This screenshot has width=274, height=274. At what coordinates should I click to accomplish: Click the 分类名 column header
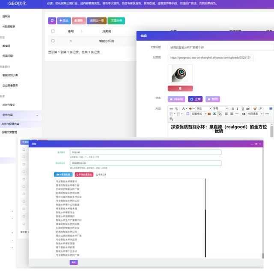coord(107,31)
